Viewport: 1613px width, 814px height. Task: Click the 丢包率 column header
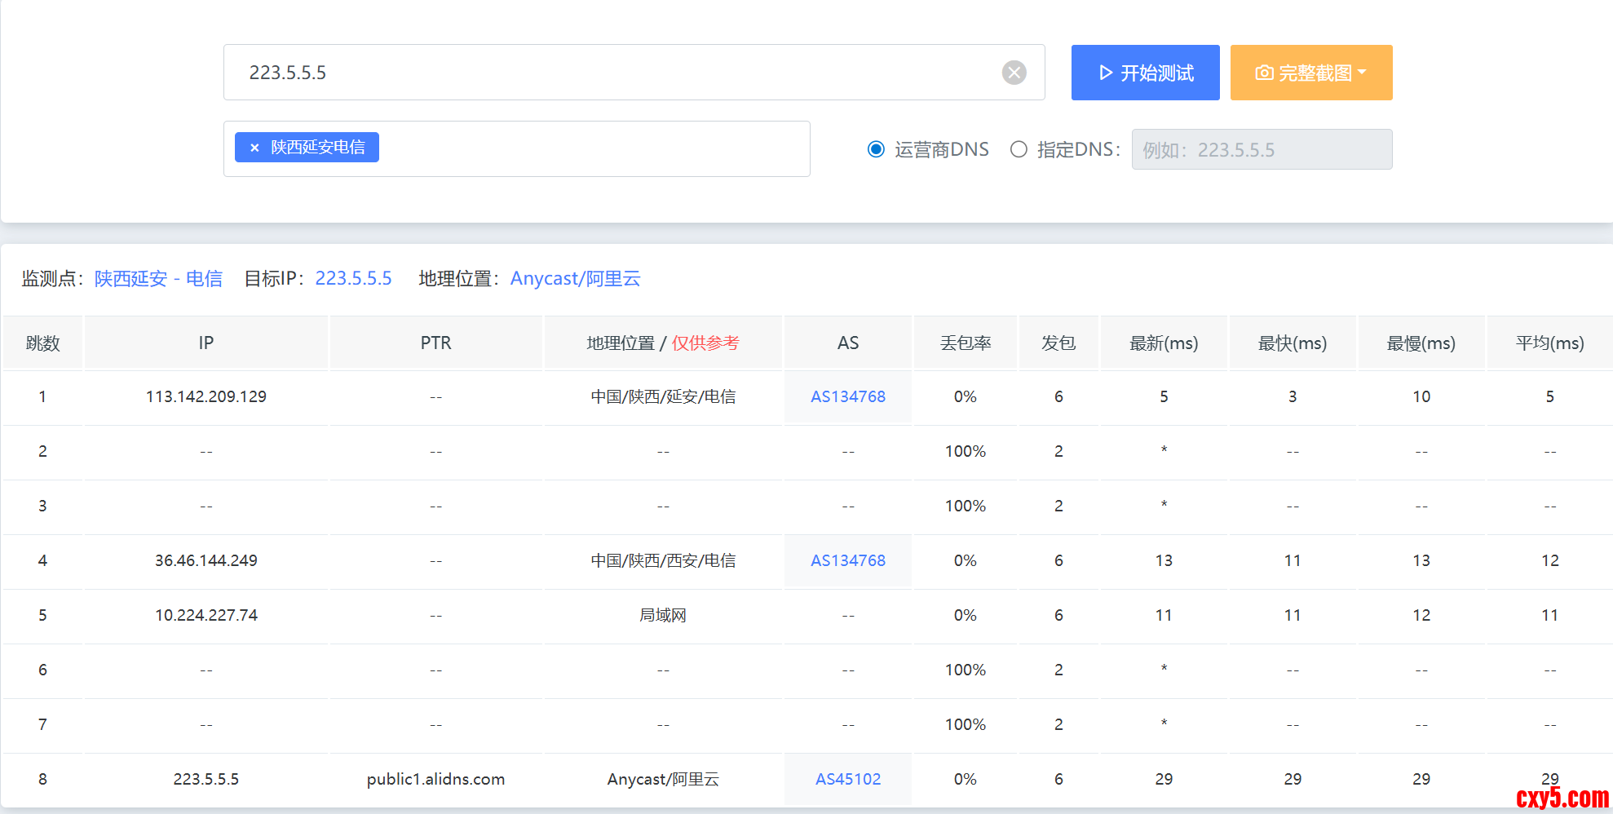pyautogui.click(x=965, y=343)
